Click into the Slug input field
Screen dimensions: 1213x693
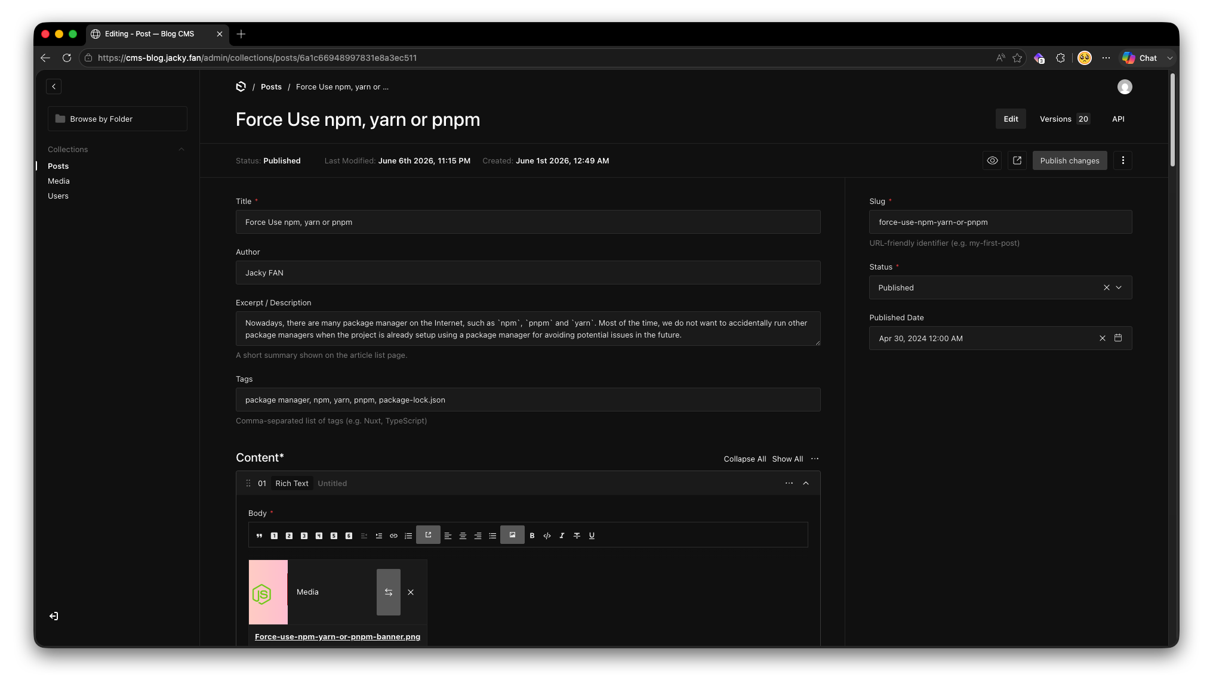[x=1000, y=222]
